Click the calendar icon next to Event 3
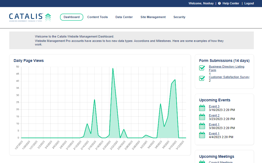 (202, 108)
